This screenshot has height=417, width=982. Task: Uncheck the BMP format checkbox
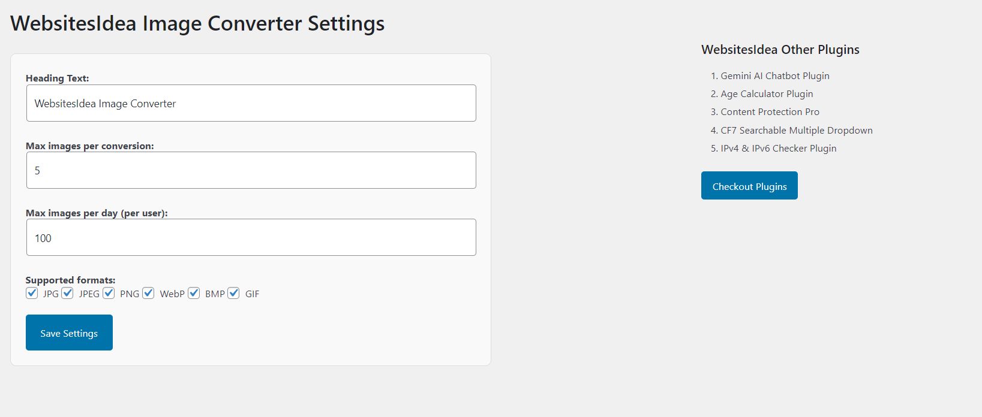pyautogui.click(x=194, y=293)
